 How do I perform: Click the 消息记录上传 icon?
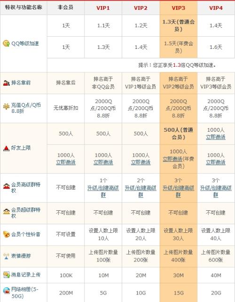point(7,275)
